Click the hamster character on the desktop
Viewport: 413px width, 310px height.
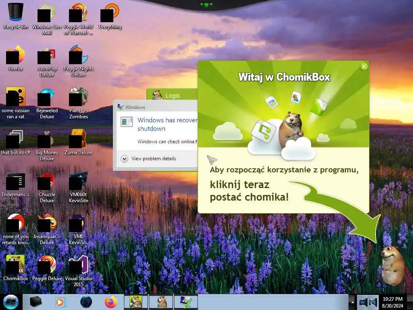click(x=392, y=265)
